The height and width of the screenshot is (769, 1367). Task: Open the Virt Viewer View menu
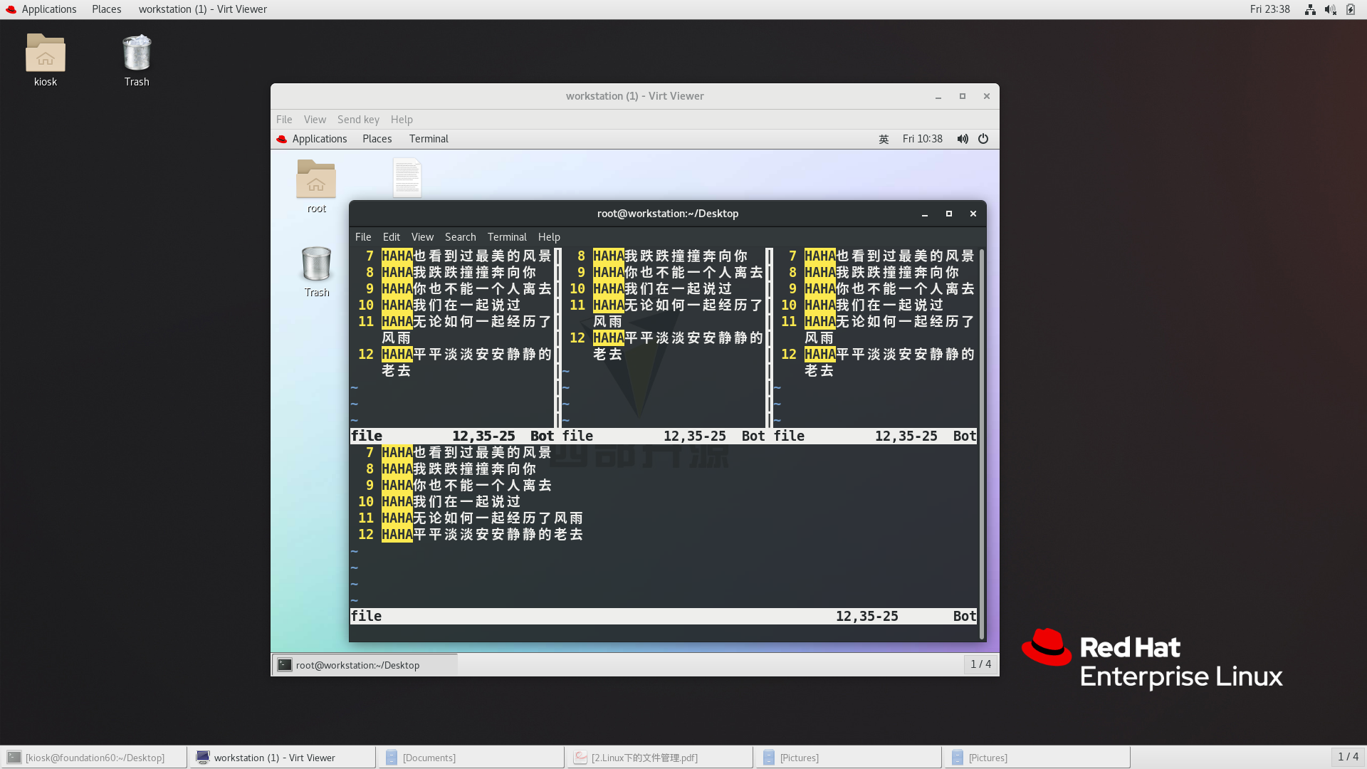tap(315, 120)
